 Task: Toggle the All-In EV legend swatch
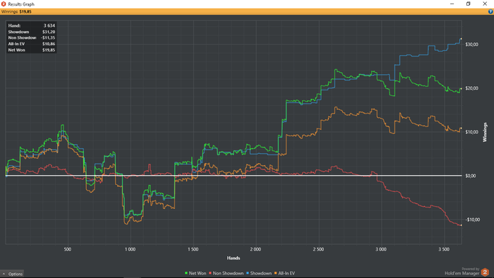click(x=275, y=273)
